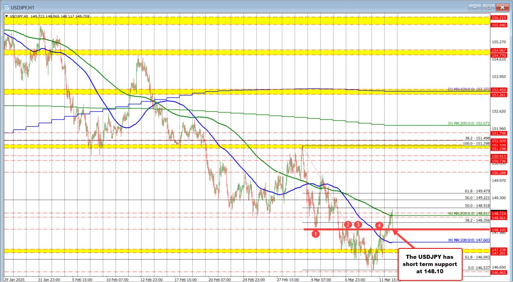Click the '149.970' price axis value

[x=498, y=180]
